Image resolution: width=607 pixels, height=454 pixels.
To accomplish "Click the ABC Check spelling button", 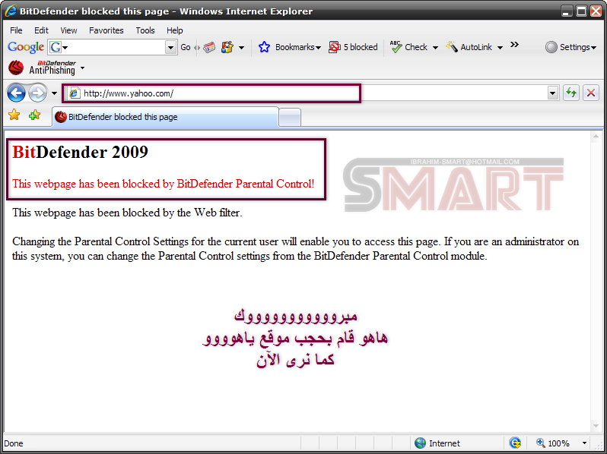I will point(408,47).
